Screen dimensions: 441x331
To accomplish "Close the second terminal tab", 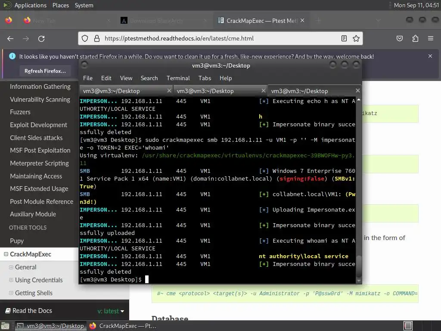I will point(263,91).
